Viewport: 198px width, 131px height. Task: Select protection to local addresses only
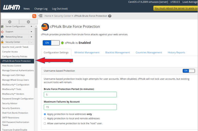45,114
